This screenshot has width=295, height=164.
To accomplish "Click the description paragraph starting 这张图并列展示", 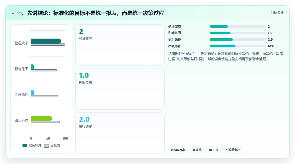I will 225,56.
